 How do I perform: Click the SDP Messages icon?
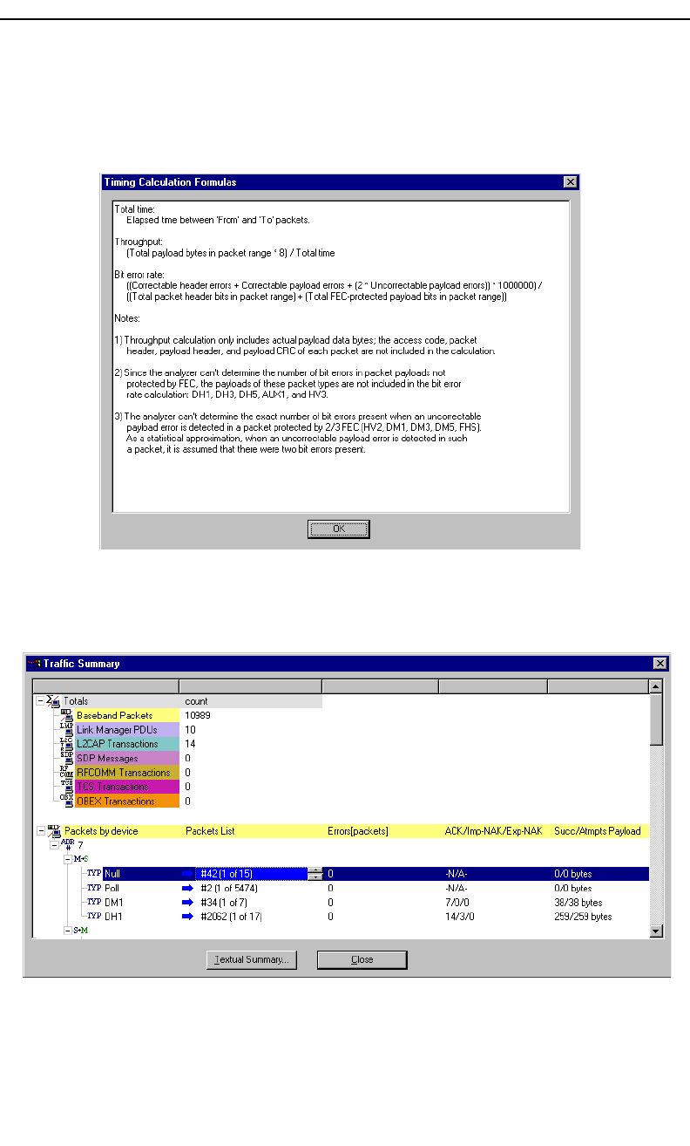click(x=66, y=758)
